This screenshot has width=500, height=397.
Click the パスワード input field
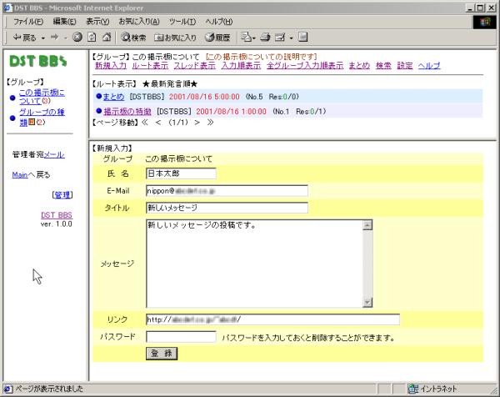(181, 337)
